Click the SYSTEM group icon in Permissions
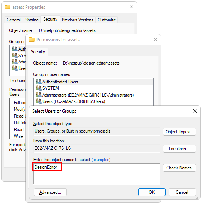The width and height of the screenshot is (202, 204). click(39, 88)
